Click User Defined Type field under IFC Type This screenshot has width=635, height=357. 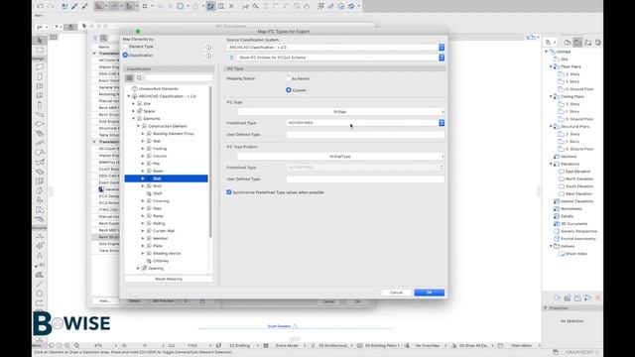365,135
